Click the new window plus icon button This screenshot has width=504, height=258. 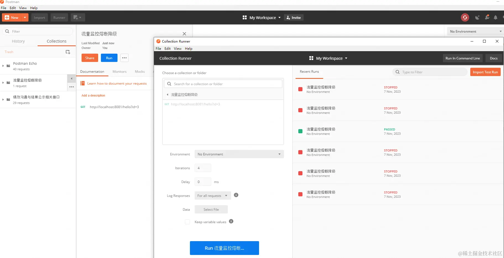coord(77,17)
